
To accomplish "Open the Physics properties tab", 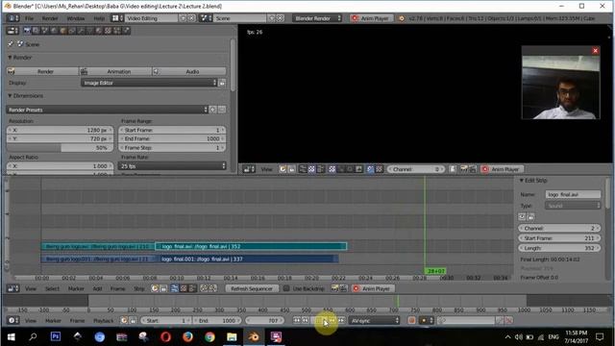I will 126,31.
